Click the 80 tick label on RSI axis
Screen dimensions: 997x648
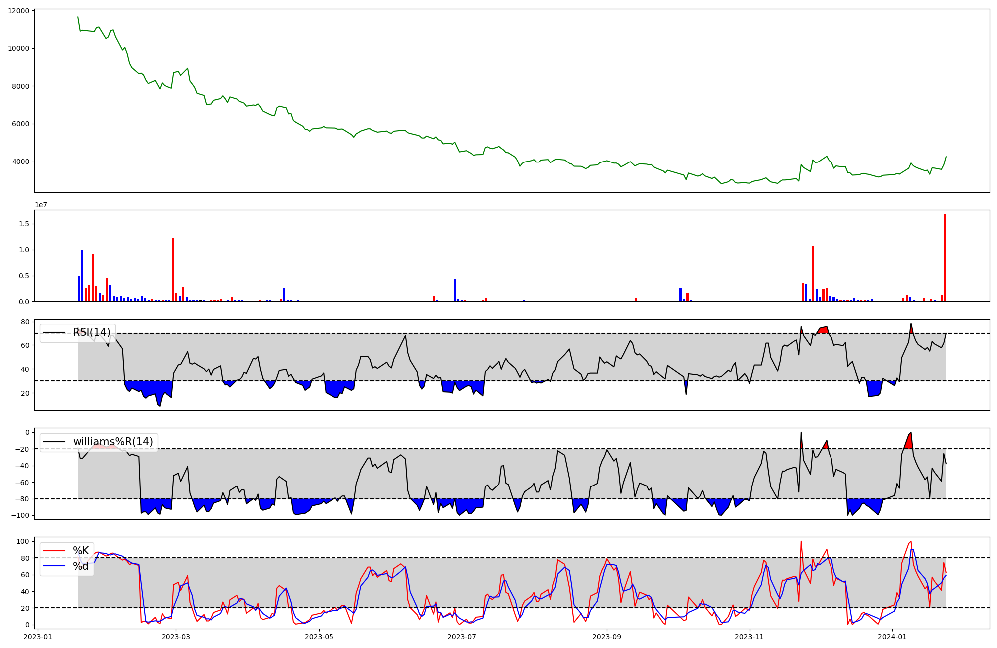[x=25, y=322]
